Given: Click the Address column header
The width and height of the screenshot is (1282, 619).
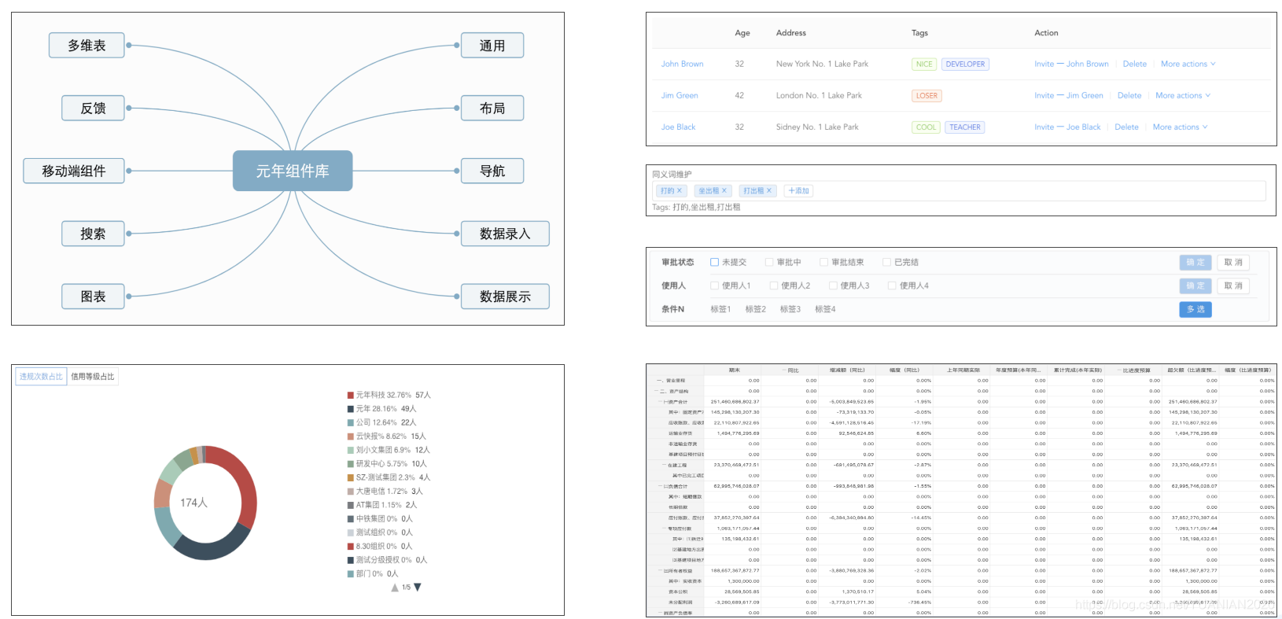Looking at the screenshot, I should coord(790,33).
